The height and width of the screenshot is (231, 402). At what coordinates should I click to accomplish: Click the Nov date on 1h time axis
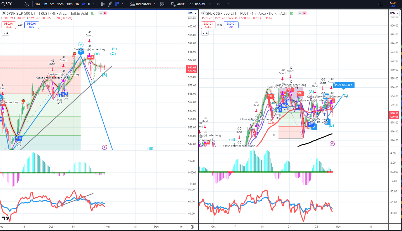338,227
